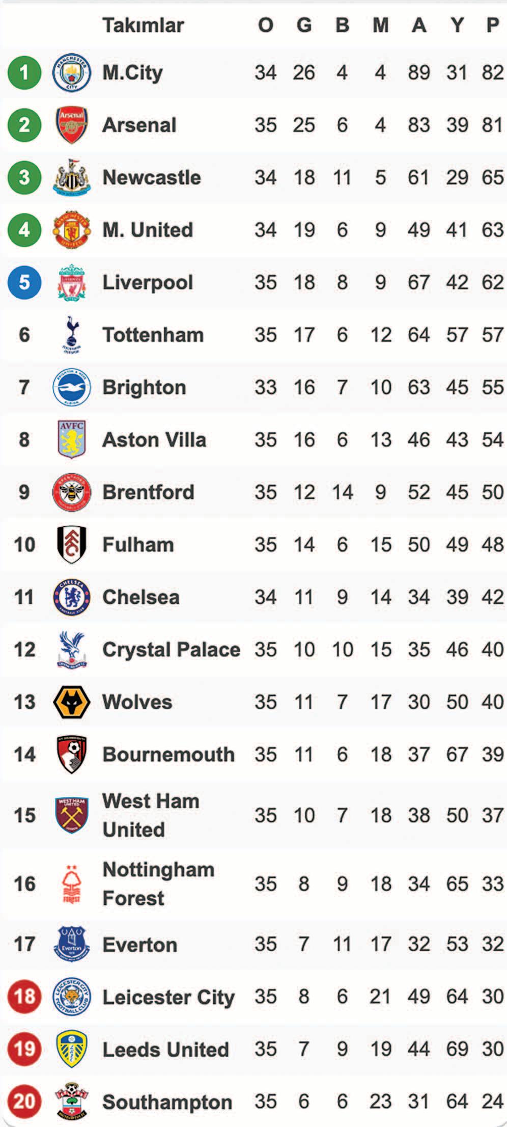Viewport: 507px width, 1127px height.
Task: Click the Arsenal club crest
Action: click(72, 125)
